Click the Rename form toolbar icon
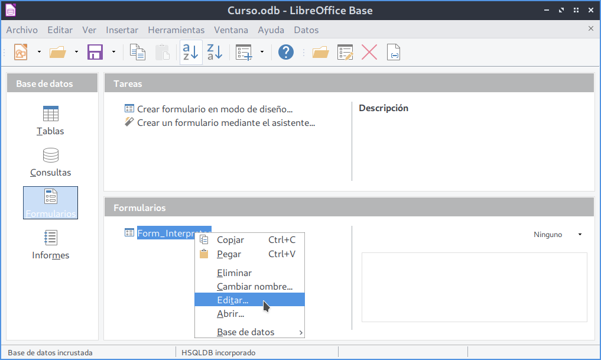This screenshot has width=601, height=360. [394, 52]
